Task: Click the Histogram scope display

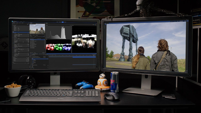Action: pyautogui.click(x=59, y=32)
